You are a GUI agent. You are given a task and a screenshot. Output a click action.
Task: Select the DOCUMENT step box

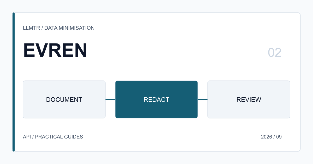click(64, 99)
